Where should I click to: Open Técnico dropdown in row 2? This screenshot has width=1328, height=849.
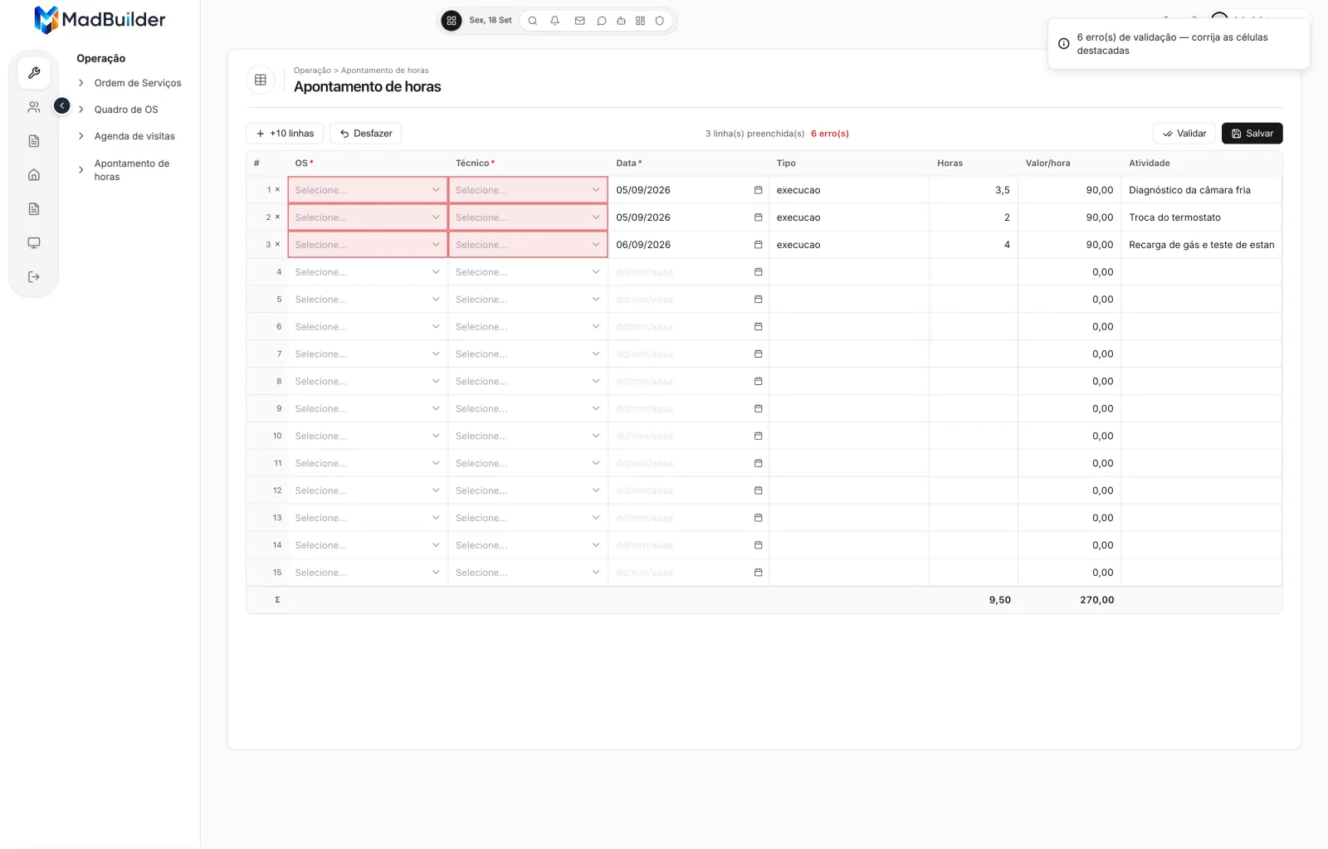pyautogui.click(x=528, y=217)
